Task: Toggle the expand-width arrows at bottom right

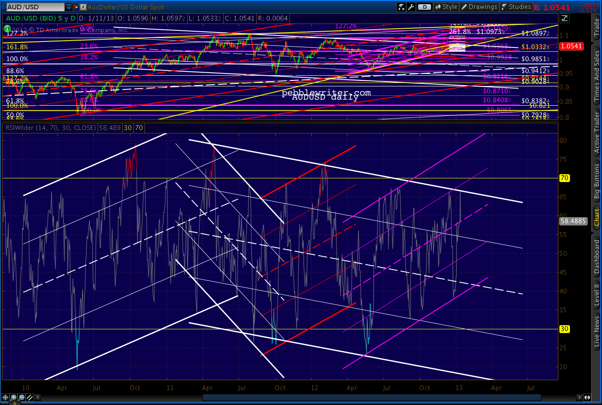Action: pos(587,397)
